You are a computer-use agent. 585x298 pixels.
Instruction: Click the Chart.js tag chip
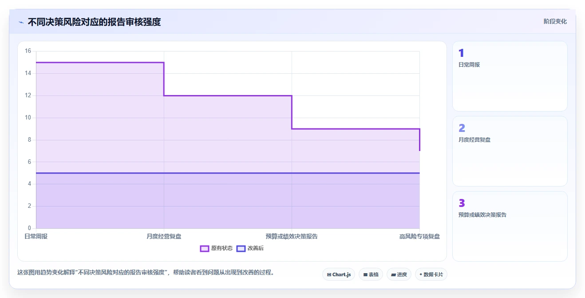pos(339,274)
